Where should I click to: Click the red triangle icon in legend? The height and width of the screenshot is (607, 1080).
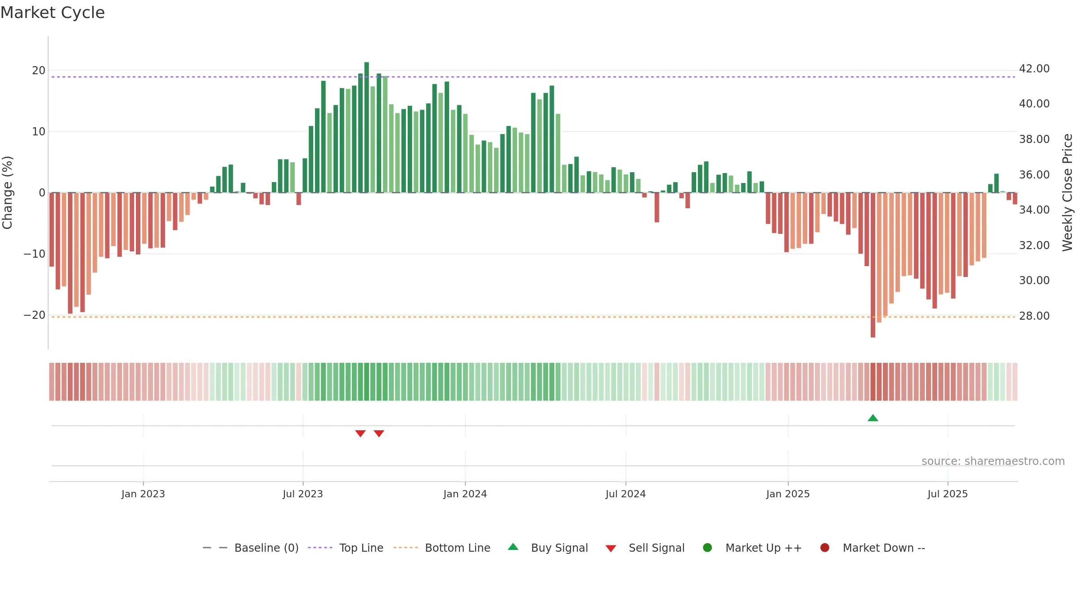click(611, 549)
